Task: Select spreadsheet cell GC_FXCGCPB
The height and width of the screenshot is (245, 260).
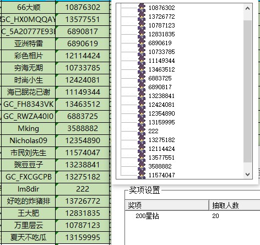Action: [x=28, y=177]
